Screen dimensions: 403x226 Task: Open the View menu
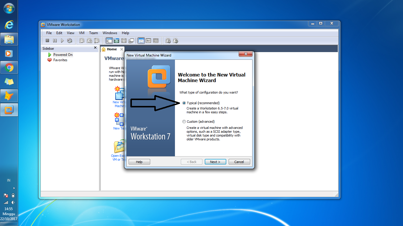(71, 33)
